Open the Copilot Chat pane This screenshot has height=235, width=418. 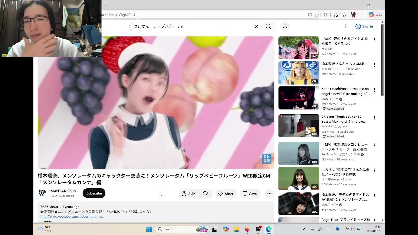[375, 15]
